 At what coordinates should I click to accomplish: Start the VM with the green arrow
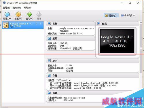[x=29, y=14]
